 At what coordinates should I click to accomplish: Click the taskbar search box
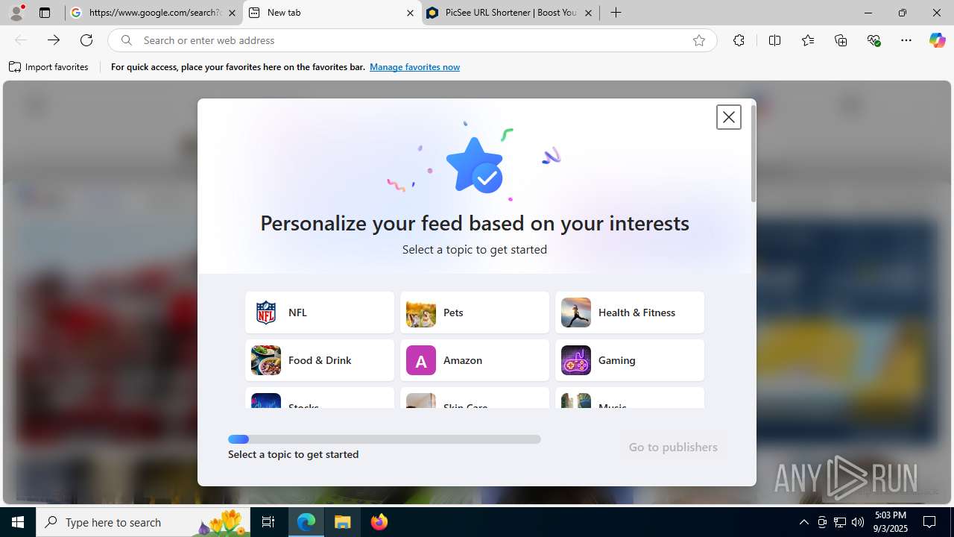click(143, 522)
